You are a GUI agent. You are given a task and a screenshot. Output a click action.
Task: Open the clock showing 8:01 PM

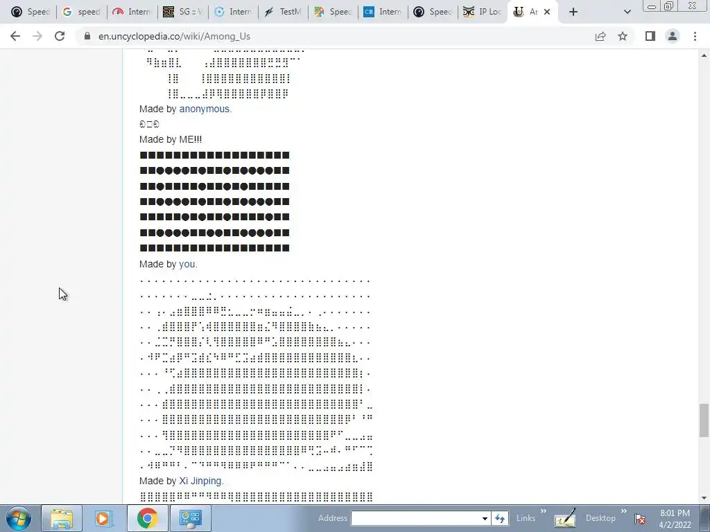point(675,519)
